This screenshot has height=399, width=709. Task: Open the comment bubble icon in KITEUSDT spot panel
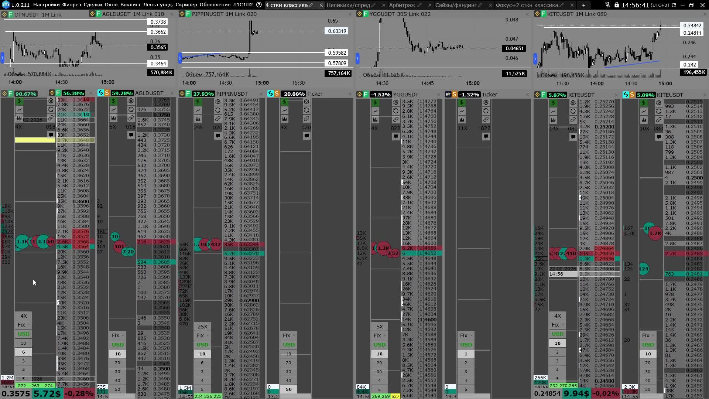[659, 137]
